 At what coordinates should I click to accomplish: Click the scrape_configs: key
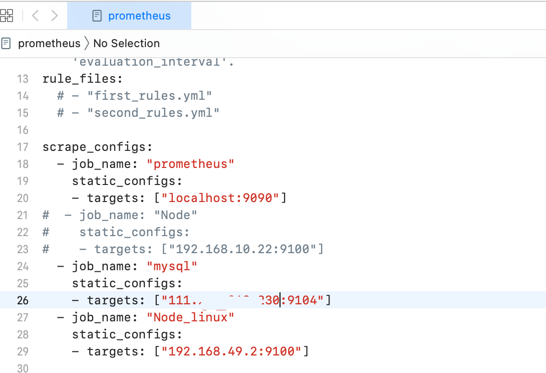(x=98, y=147)
